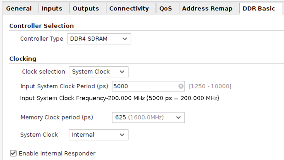Select the DDR Basic tab

click(x=259, y=8)
